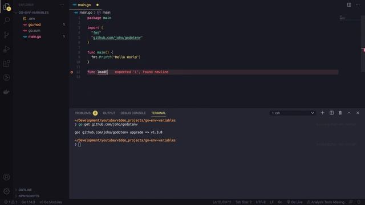Image resolution: width=365 pixels, height=205 pixels.
Task: Click Go 1.14.3 version in status bar
Action: [x=28, y=202]
